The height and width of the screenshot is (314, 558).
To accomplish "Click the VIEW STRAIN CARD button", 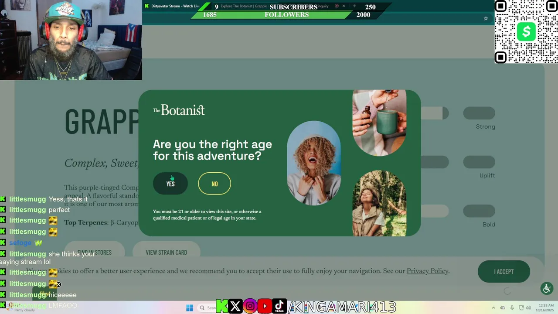I will pos(167,253).
